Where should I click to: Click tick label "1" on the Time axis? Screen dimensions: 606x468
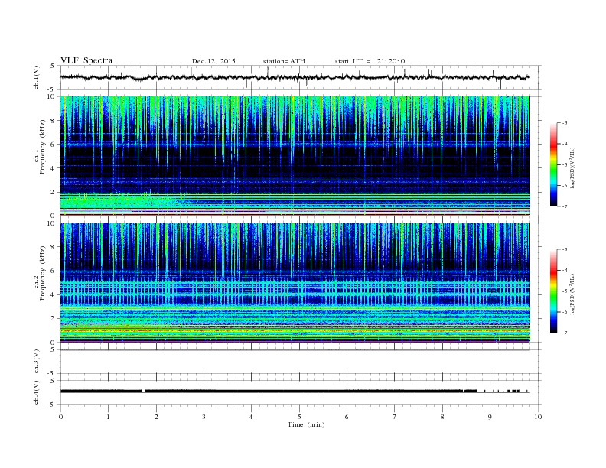[x=108, y=417]
